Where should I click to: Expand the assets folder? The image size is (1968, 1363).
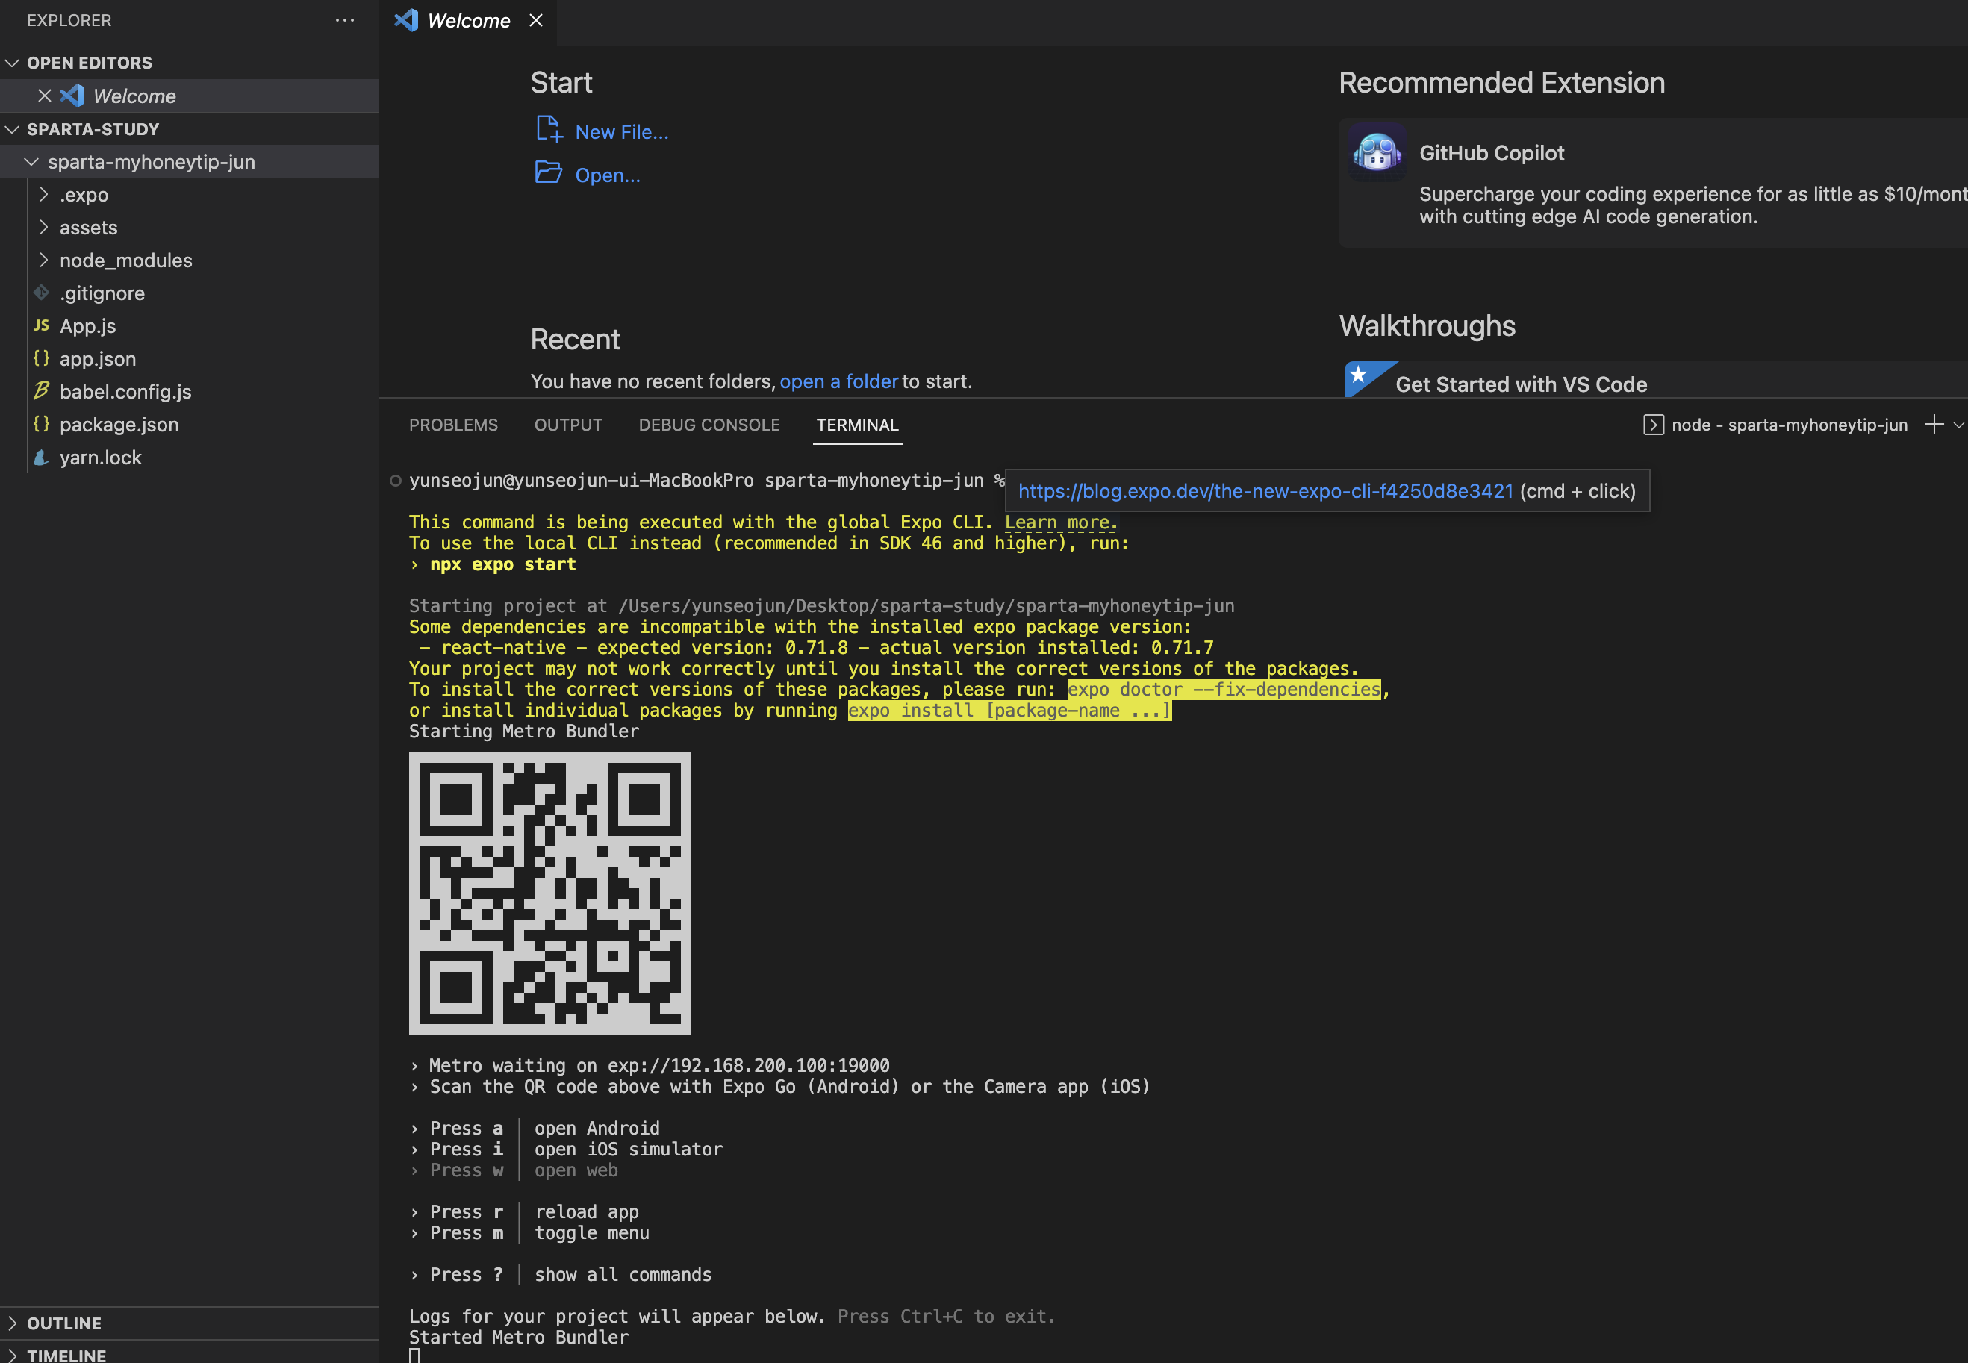coord(43,227)
